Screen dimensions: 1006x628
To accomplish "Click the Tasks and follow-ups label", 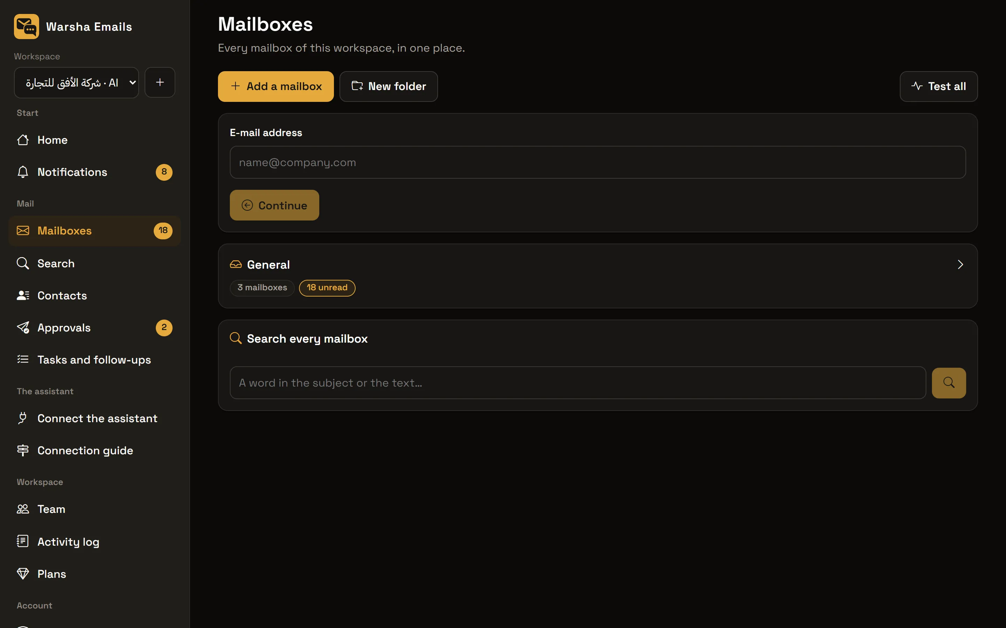I will pos(94,360).
